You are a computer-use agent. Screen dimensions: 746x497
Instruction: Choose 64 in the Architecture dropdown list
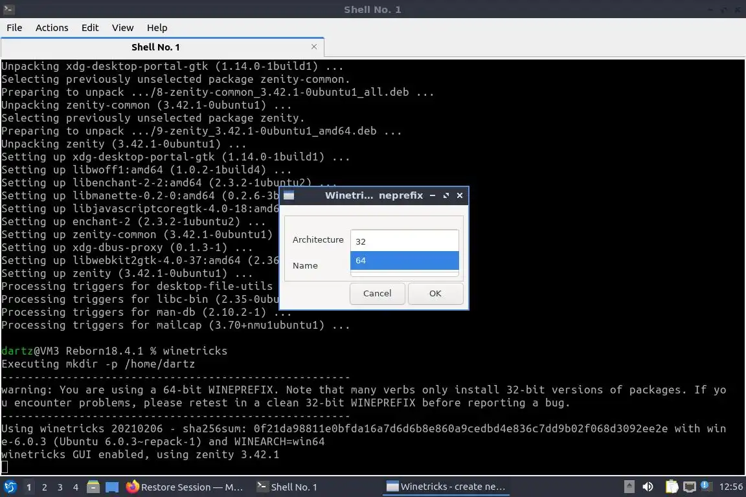pyautogui.click(x=404, y=261)
